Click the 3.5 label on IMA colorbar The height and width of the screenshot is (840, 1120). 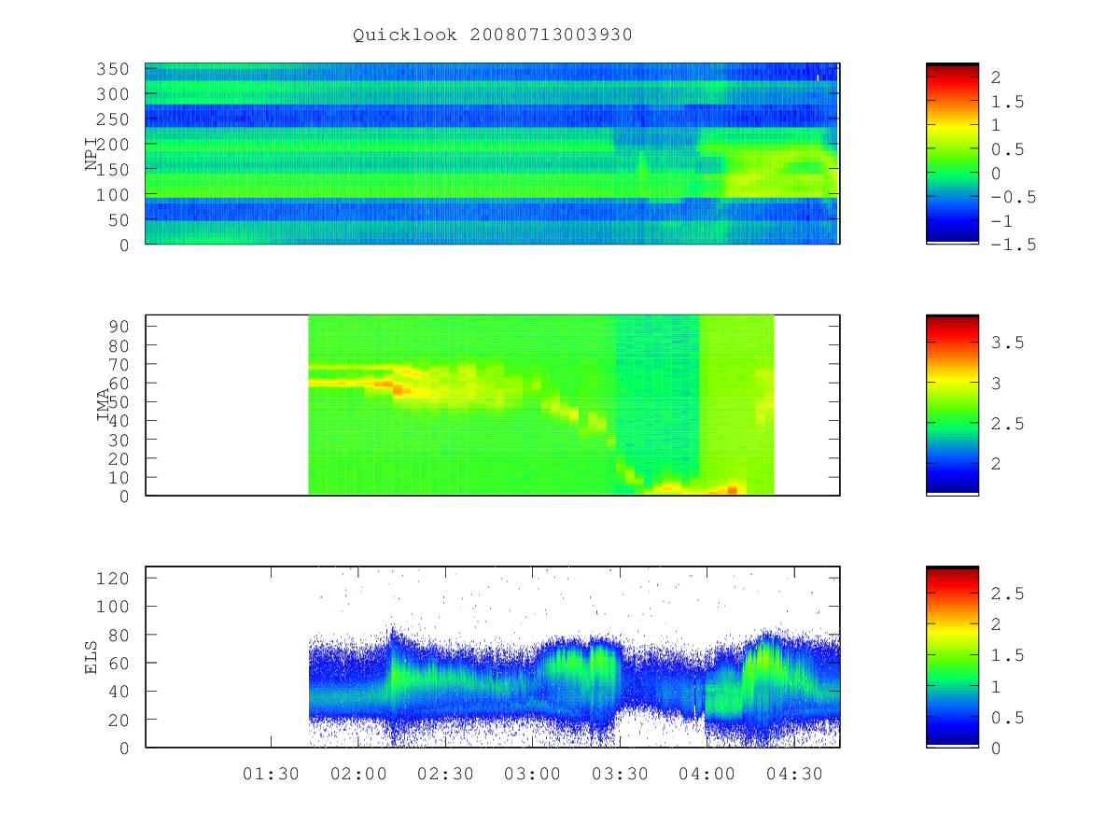pyautogui.click(x=1007, y=343)
